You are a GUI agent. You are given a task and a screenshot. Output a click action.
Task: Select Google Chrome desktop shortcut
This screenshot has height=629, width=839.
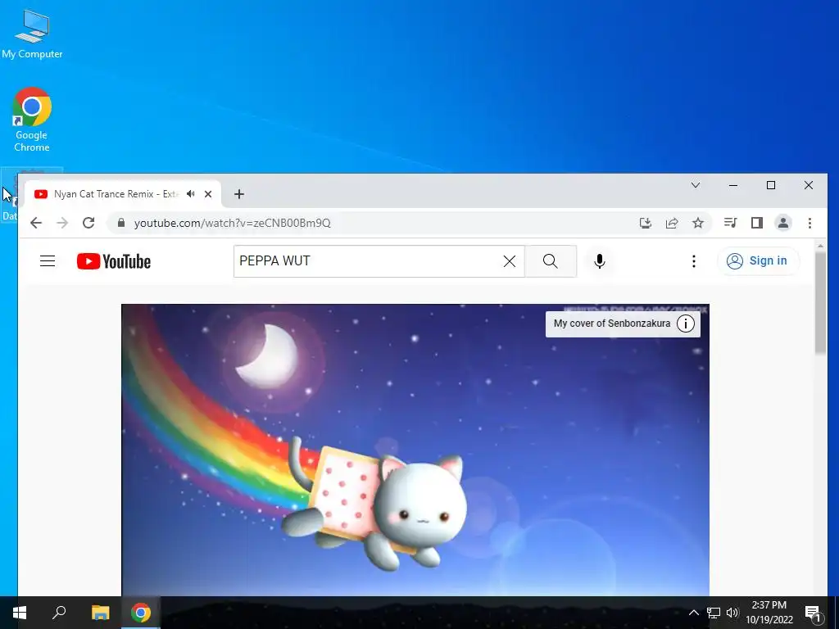pyautogui.click(x=32, y=120)
